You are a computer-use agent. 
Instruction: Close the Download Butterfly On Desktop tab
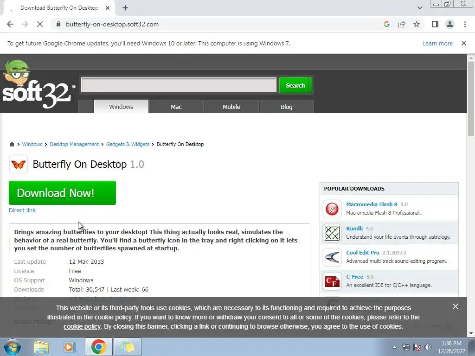[108, 8]
